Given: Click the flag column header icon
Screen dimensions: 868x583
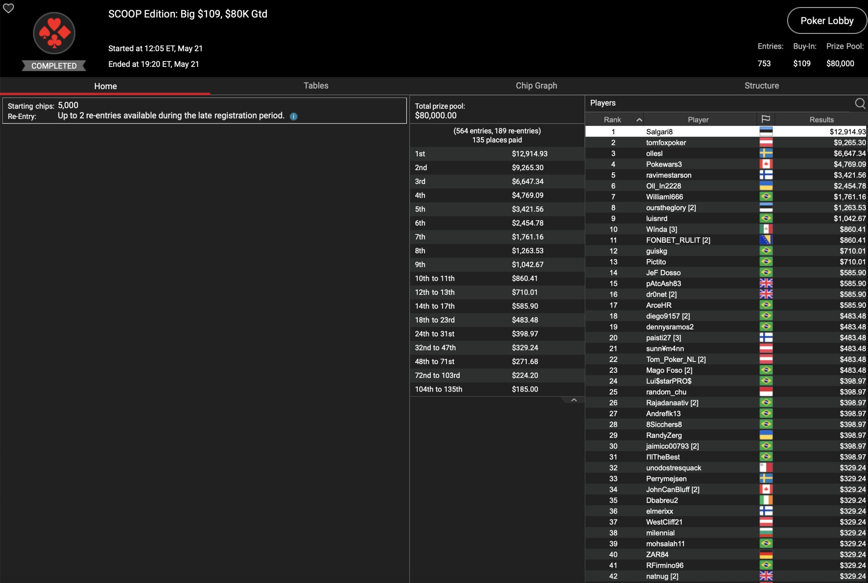Looking at the screenshot, I should coord(766,119).
